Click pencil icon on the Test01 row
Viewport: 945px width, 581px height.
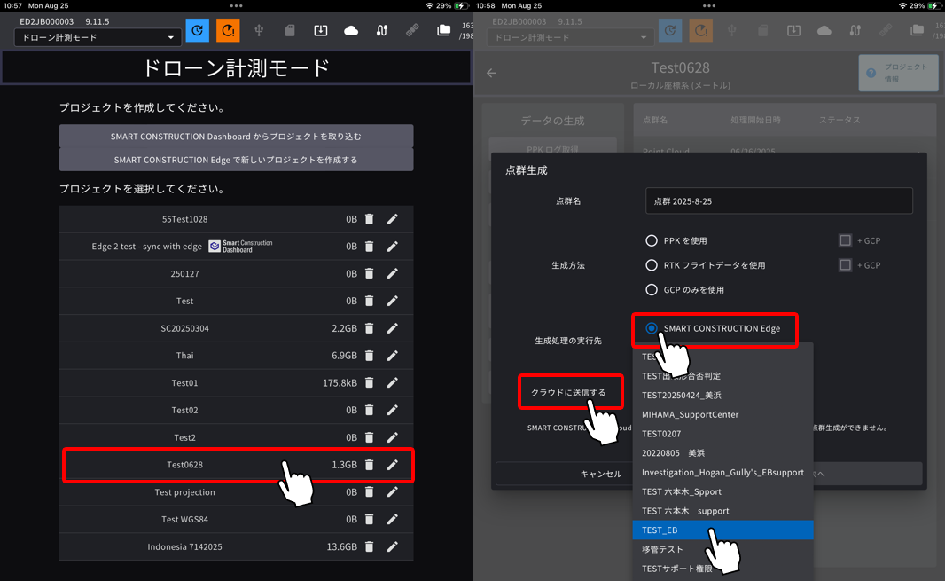pos(393,382)
